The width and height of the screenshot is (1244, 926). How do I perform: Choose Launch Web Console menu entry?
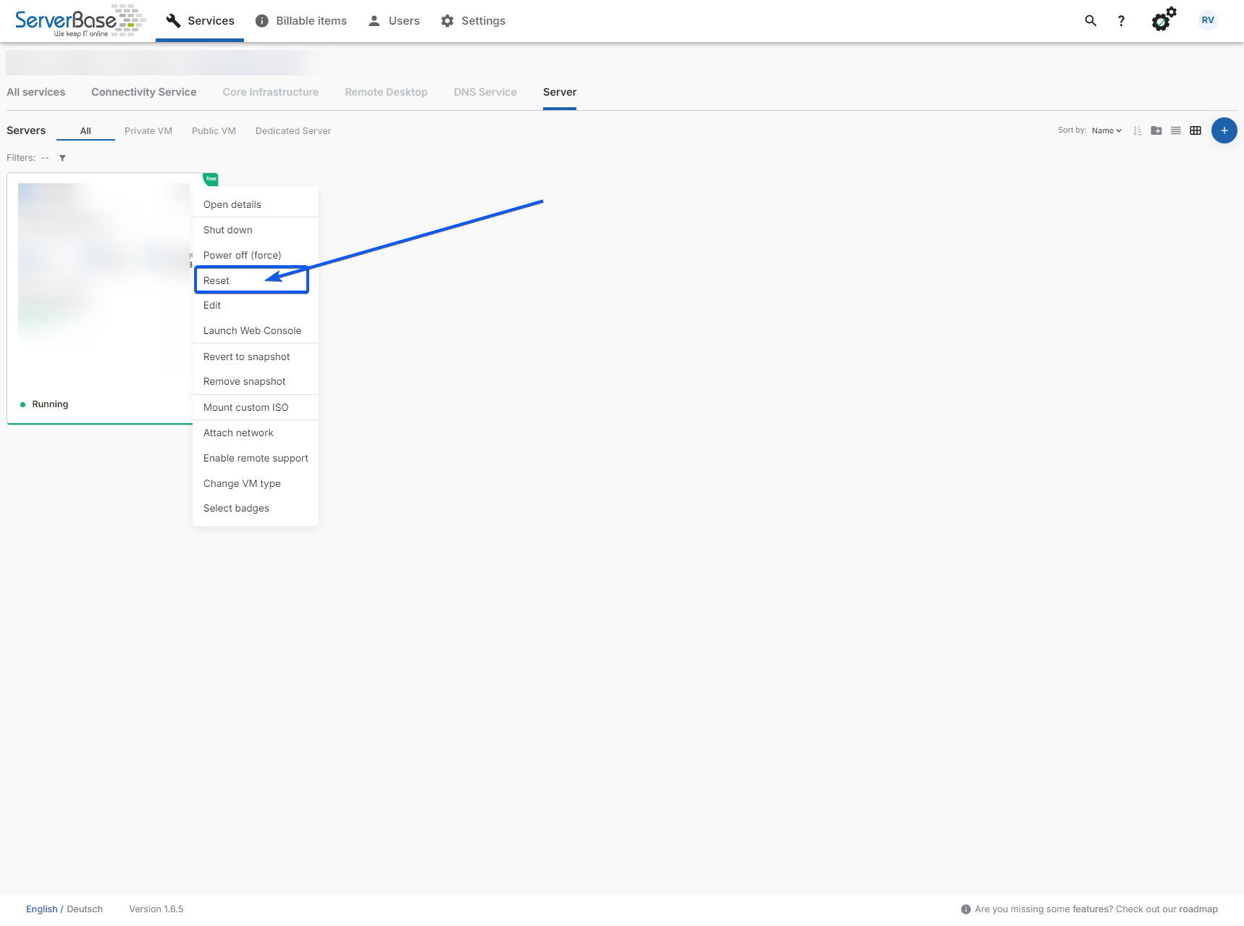click(252, 330)
